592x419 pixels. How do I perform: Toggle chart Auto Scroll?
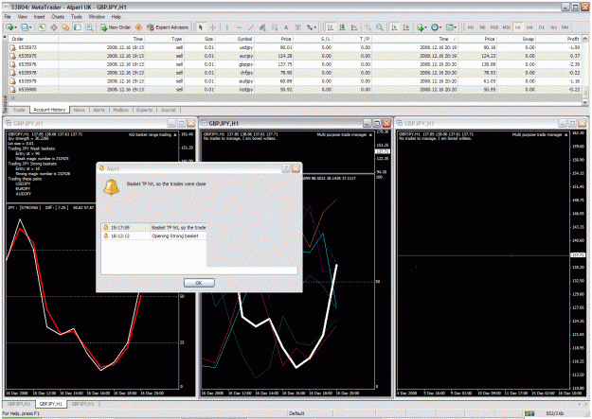pos(394,27)
